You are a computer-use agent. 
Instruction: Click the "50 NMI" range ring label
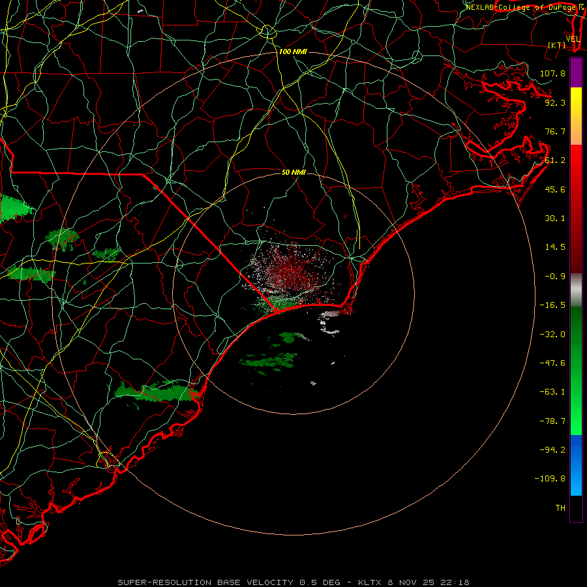pos(293,172)
